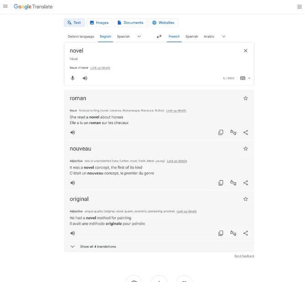305x282 pixels.
Task: Copy the 'roman' translation
Action: pos(221,132)
